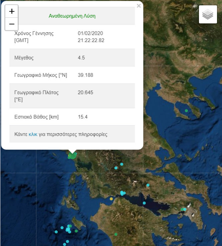Select the longitude value 20.645
The image size is (222, 246).
(85, 92)
